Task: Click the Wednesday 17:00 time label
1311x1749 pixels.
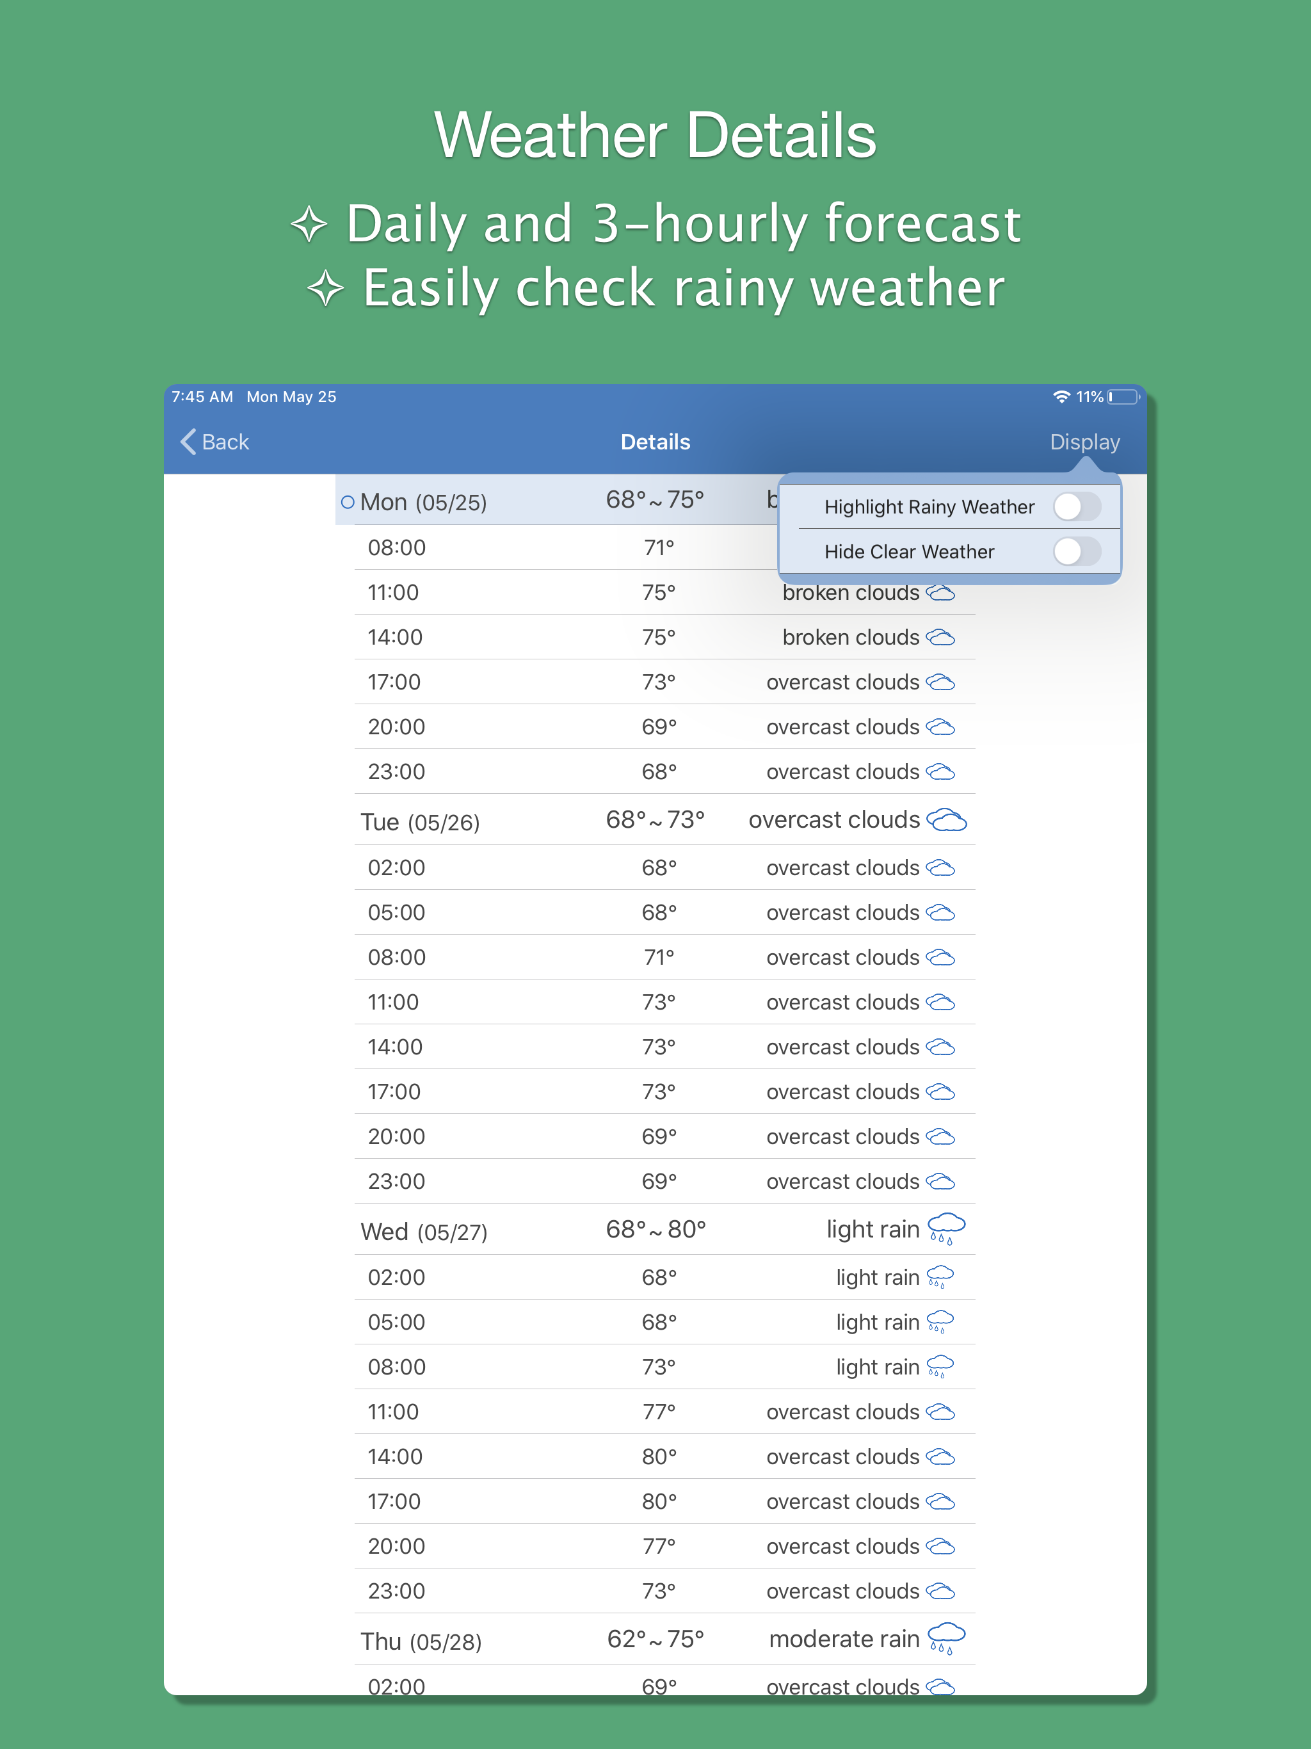Action: (394, 1501)
